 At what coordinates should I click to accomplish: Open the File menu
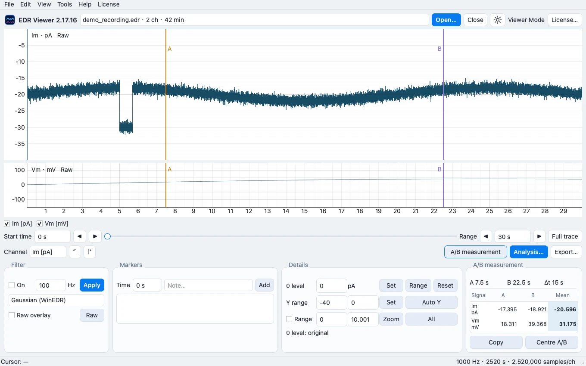9,4
